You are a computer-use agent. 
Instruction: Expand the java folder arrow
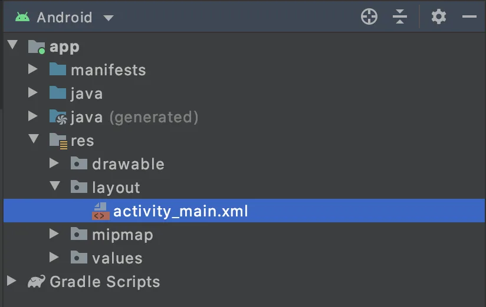coord(32,92)
